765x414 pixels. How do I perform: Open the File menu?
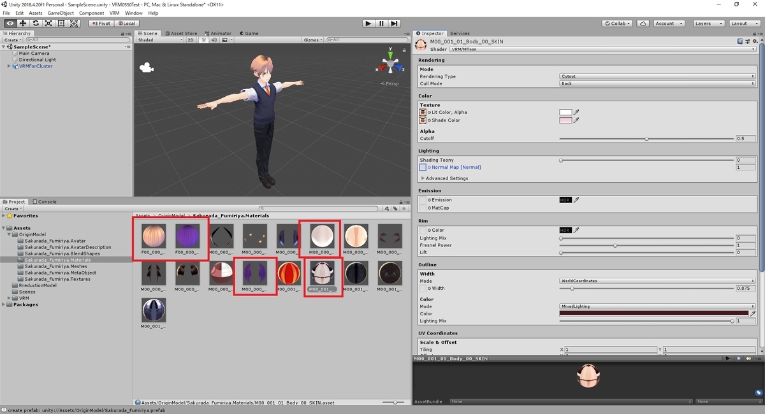coord(7,13)
